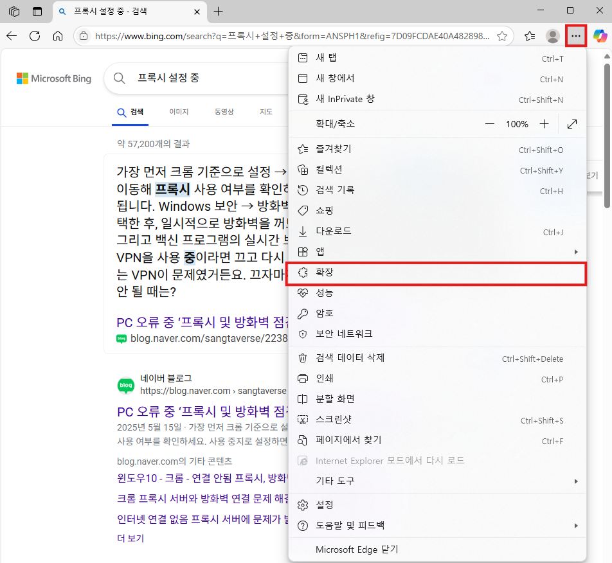This screenshot has width=612, height=563.
Task: Open '보안 네트워크' menu item
Action: click(x=437, y=334)
